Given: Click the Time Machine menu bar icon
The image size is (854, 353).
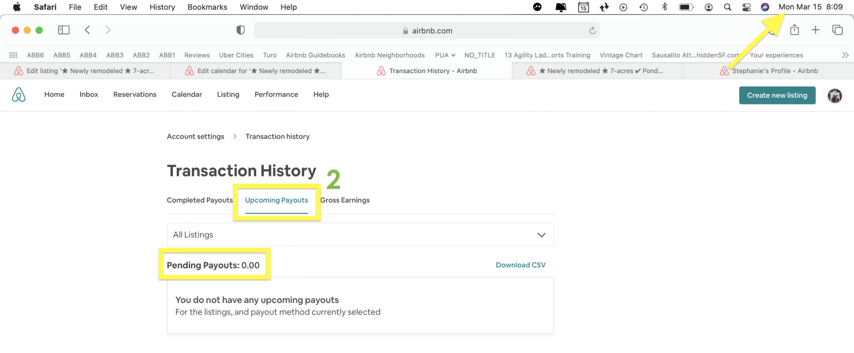Looking at the screenshot, I should 644,7.
